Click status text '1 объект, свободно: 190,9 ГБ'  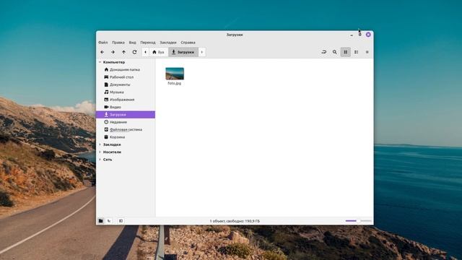[x=235, y=221]
